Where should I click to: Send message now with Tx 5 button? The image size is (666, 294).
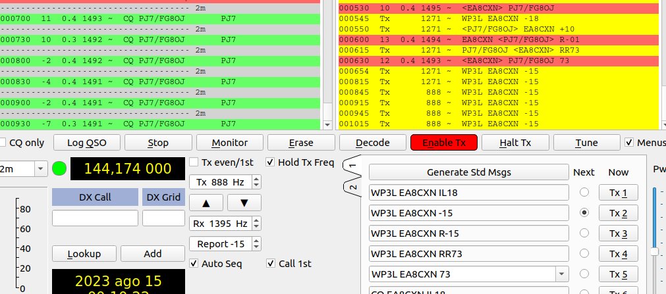pyautogui.click(x=619, y=274)
